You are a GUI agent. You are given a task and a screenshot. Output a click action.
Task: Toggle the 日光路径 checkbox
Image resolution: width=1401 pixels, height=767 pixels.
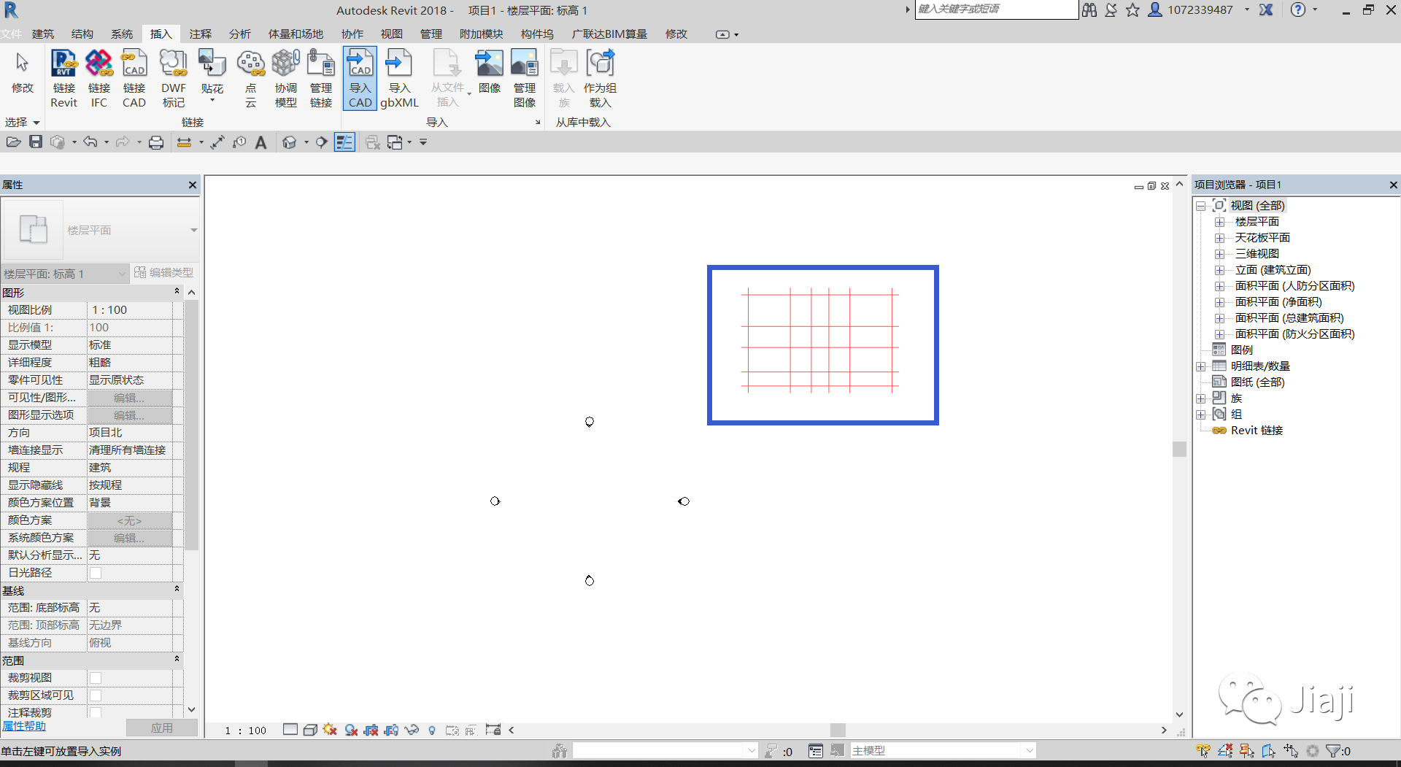pyautogui.click(x=96, y=573)
